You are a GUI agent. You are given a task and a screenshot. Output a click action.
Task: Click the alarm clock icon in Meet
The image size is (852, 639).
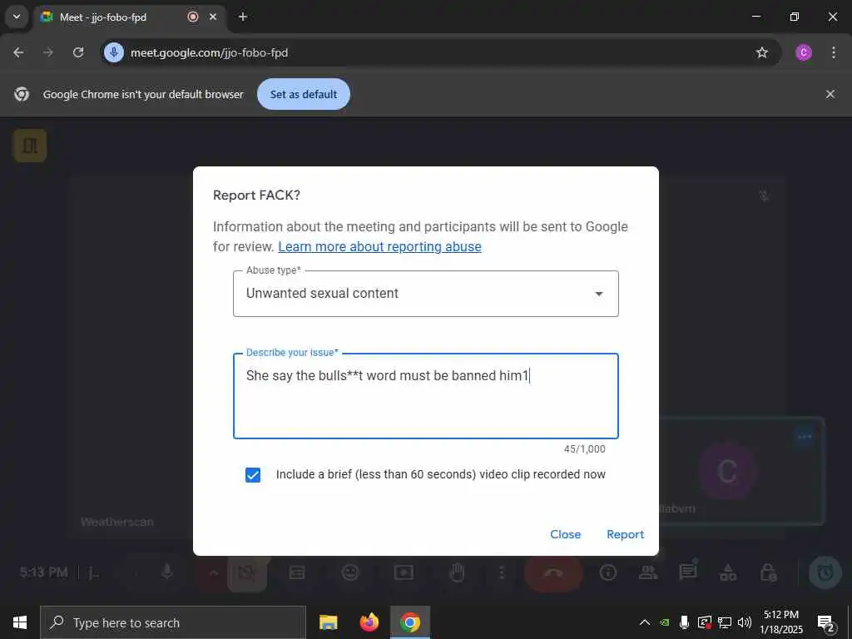coord(825,572)
